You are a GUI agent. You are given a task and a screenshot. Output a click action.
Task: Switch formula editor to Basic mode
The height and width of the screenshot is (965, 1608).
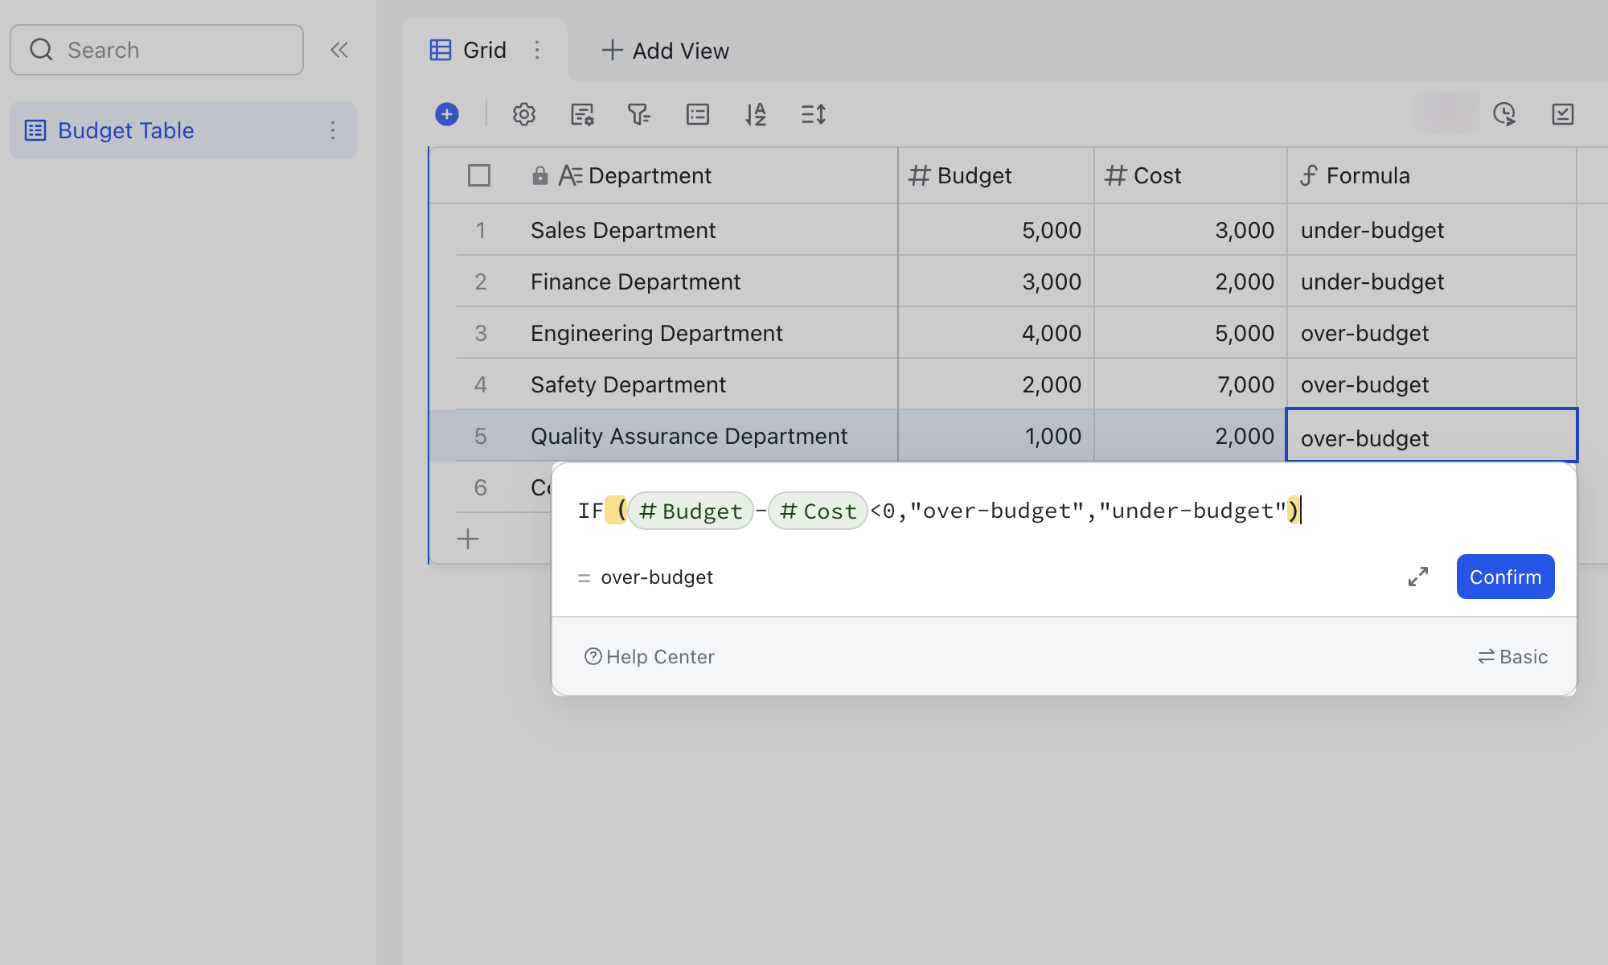click(1512, 657)
